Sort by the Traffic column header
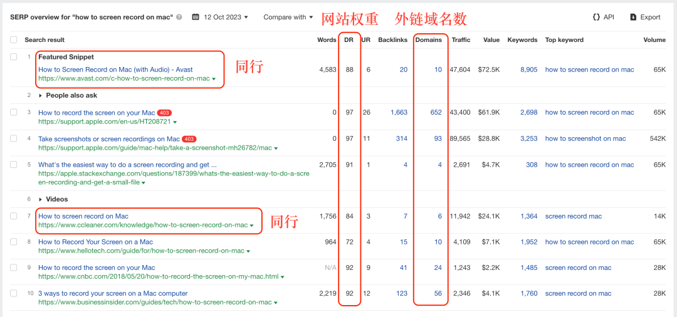The width and height of the screenshot is (677, 317). point(460,40)
